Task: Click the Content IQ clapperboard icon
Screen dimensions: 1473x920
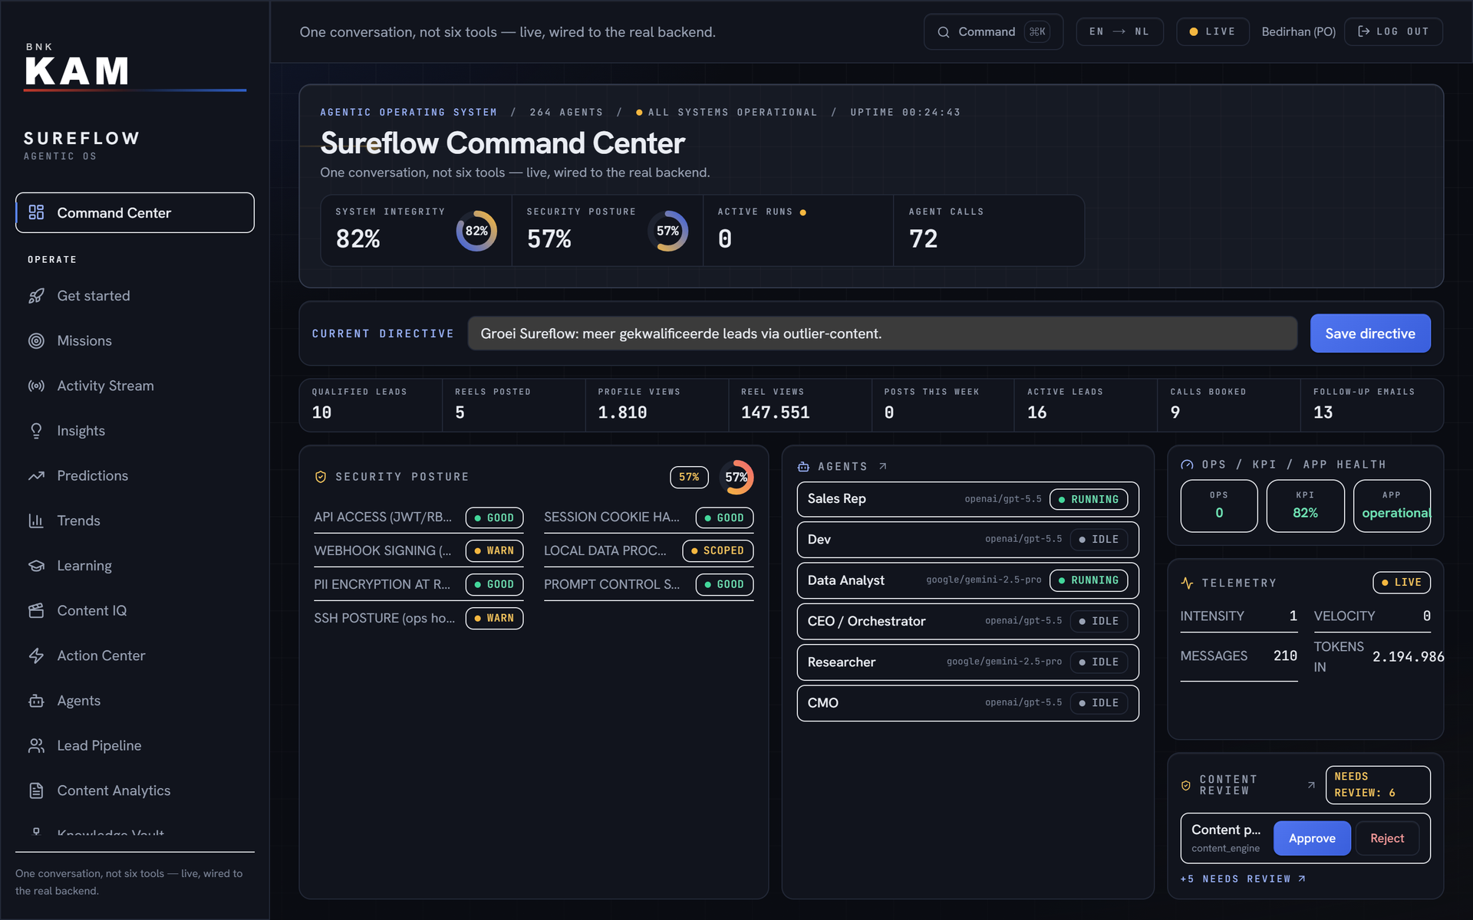Action: pos(36,611)
